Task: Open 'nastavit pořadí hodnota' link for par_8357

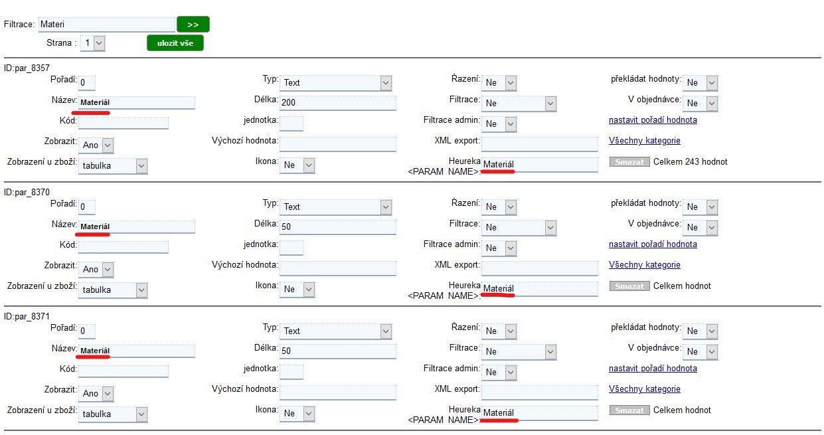Action: tap(653, 120)
